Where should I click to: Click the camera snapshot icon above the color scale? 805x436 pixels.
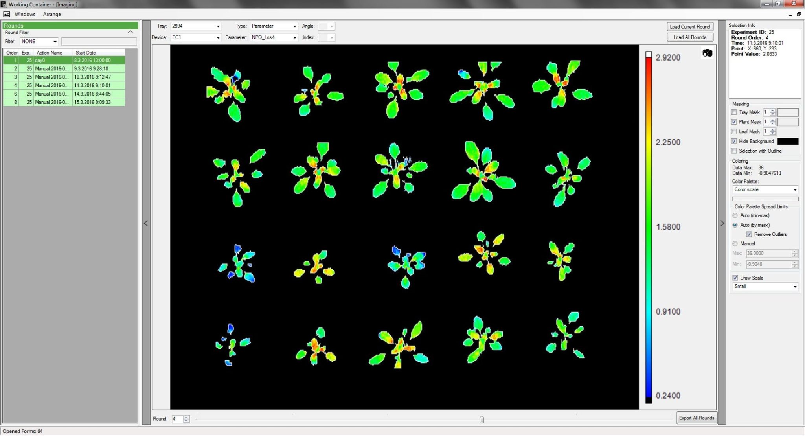707,53
